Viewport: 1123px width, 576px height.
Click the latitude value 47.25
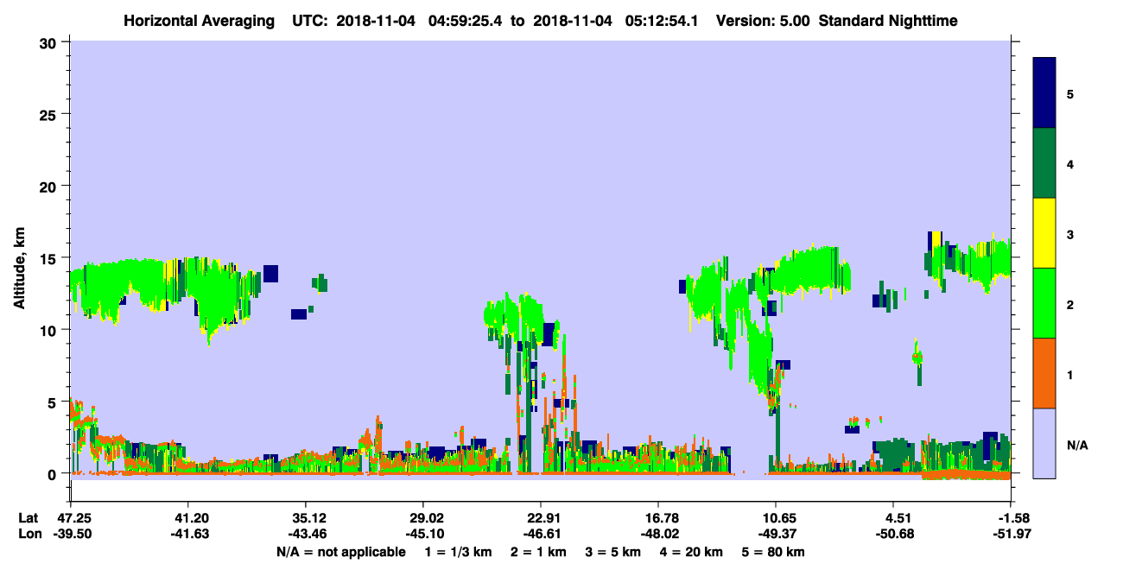click(74, 518)
